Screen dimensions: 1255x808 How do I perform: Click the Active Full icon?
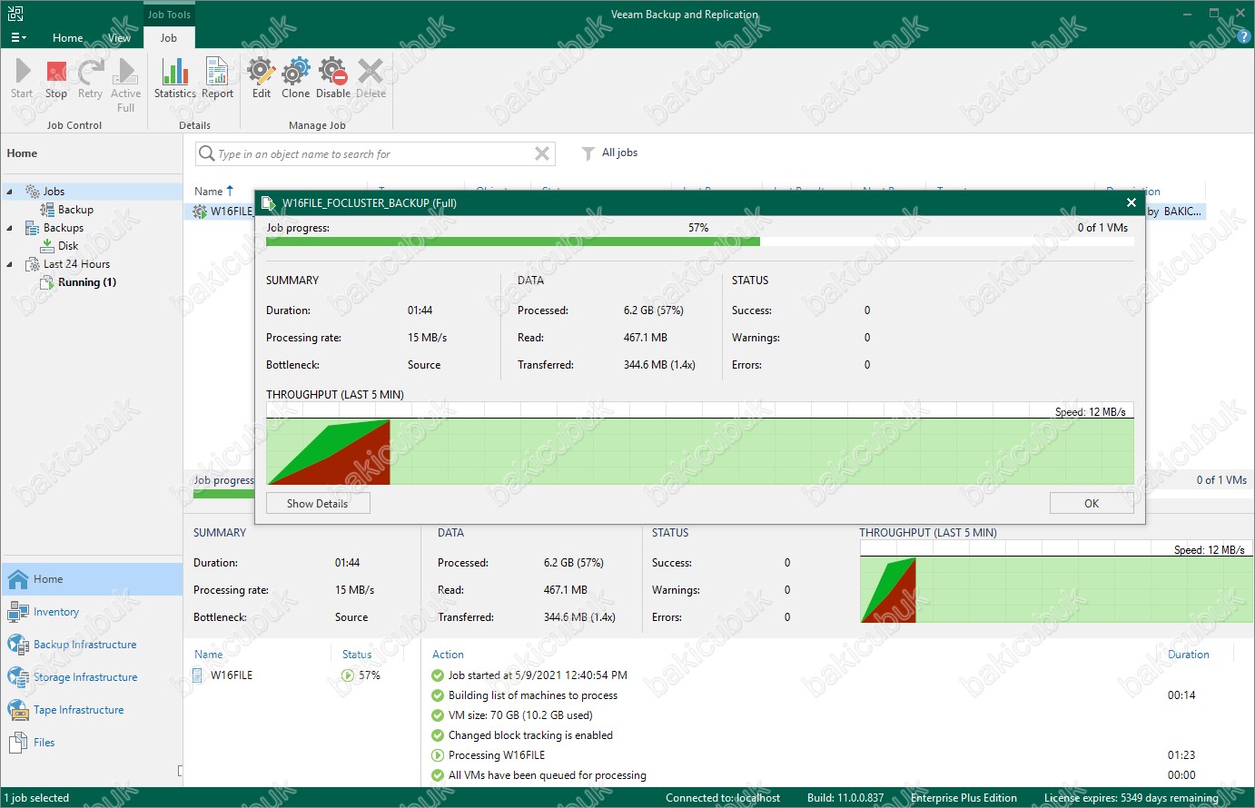pos(126,85)
